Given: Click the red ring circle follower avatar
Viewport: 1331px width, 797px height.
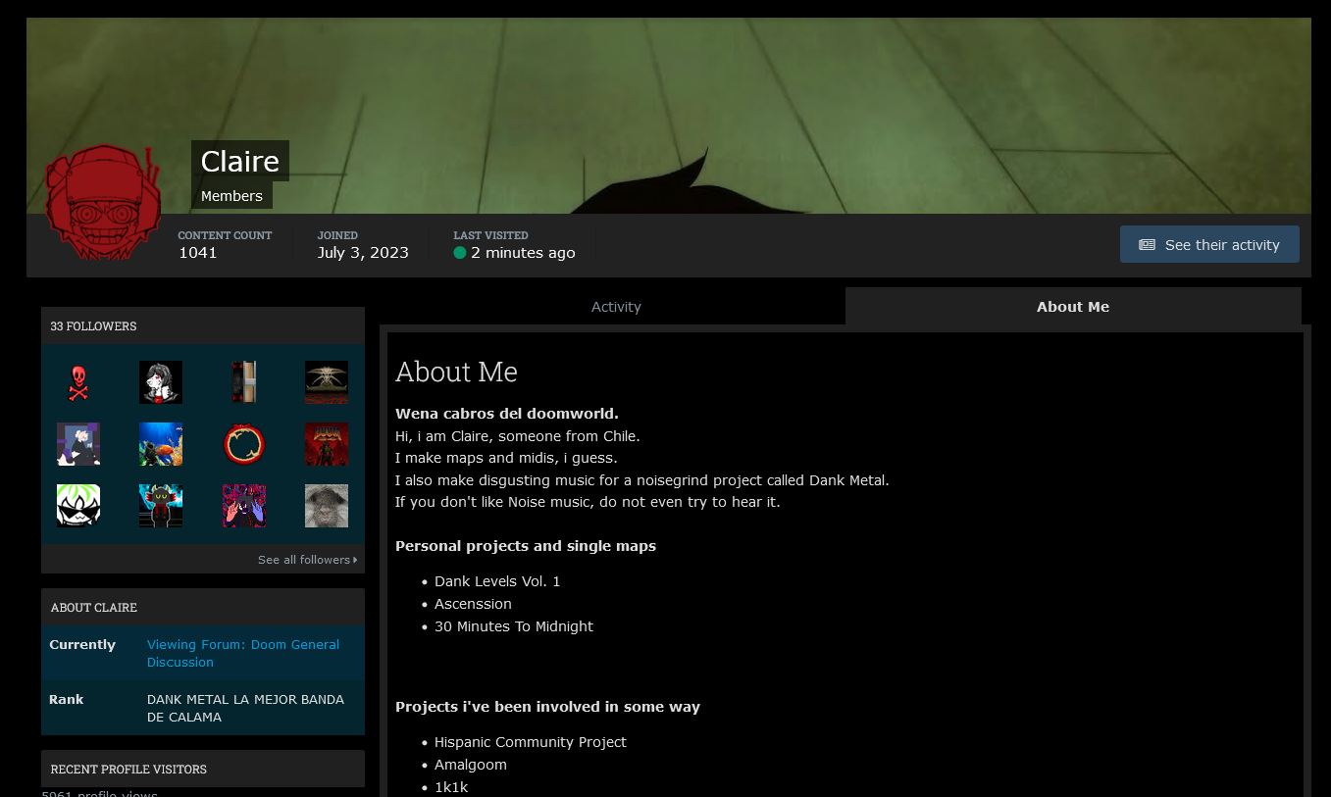Looking at the screenshot, I should point(244,444).
